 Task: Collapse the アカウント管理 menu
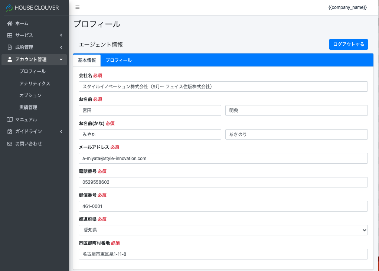[x=61, y=59]
